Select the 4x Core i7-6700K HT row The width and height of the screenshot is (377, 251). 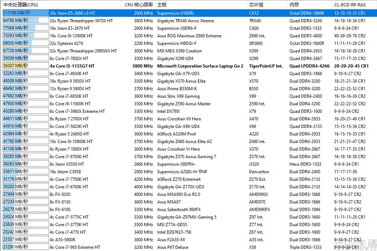tap(190, 187)
